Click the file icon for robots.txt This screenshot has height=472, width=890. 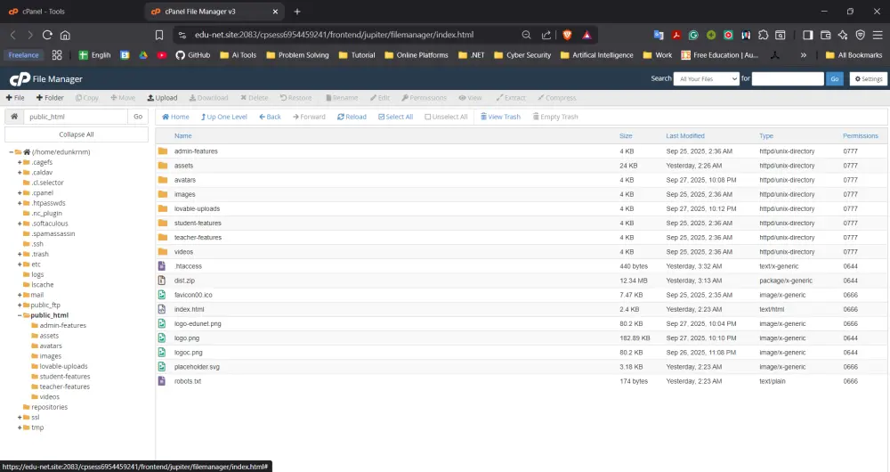tap(162, 380)
